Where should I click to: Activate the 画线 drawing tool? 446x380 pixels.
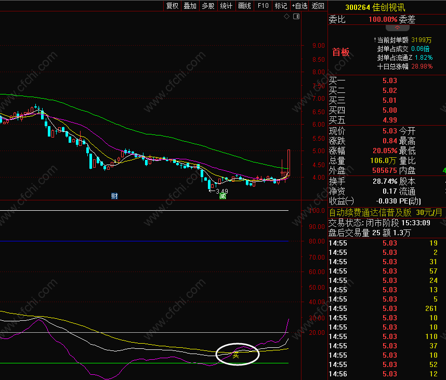pos(244,6)
